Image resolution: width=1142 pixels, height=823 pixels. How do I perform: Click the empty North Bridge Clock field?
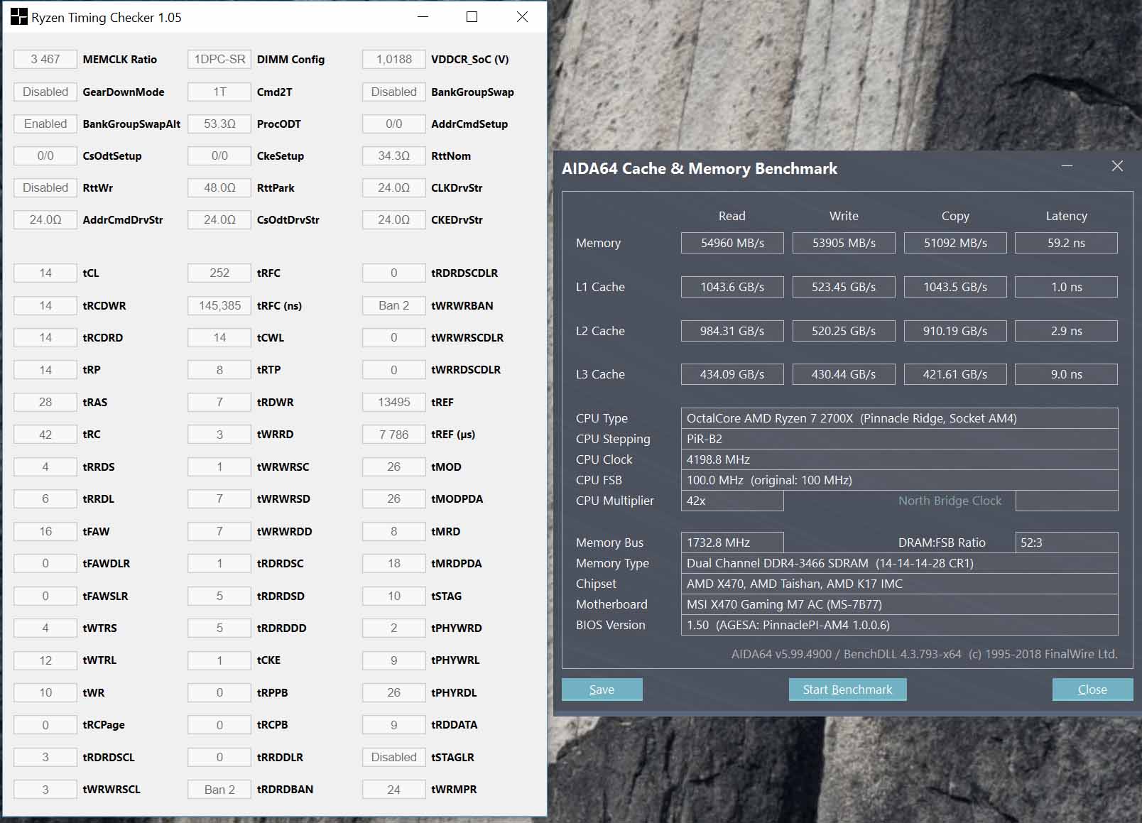1067,501
